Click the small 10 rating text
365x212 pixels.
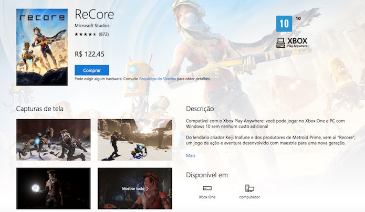click(298, 18)
